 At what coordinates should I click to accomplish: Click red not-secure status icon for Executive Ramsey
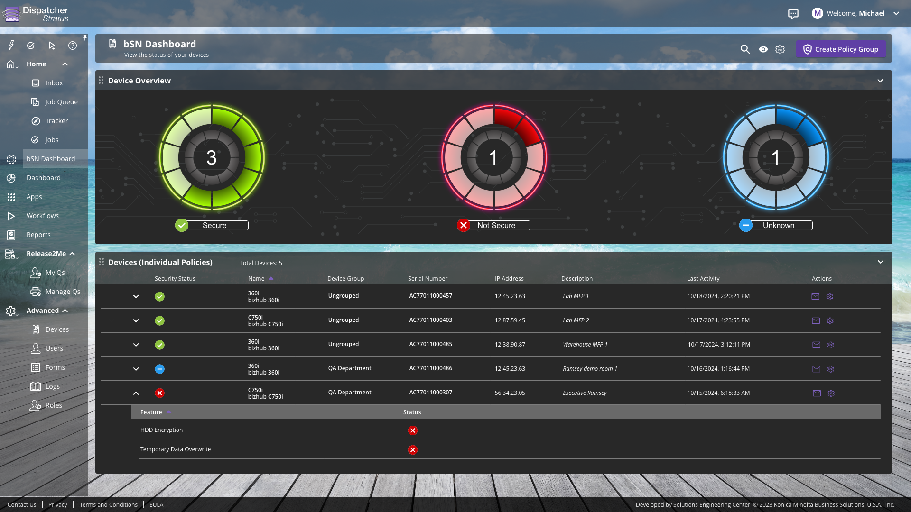pyautogui.click(x=160, y=393)
